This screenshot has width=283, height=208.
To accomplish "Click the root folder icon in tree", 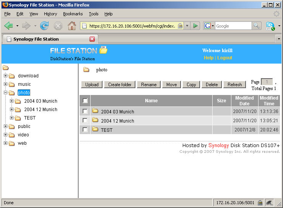I will (6, 68).
